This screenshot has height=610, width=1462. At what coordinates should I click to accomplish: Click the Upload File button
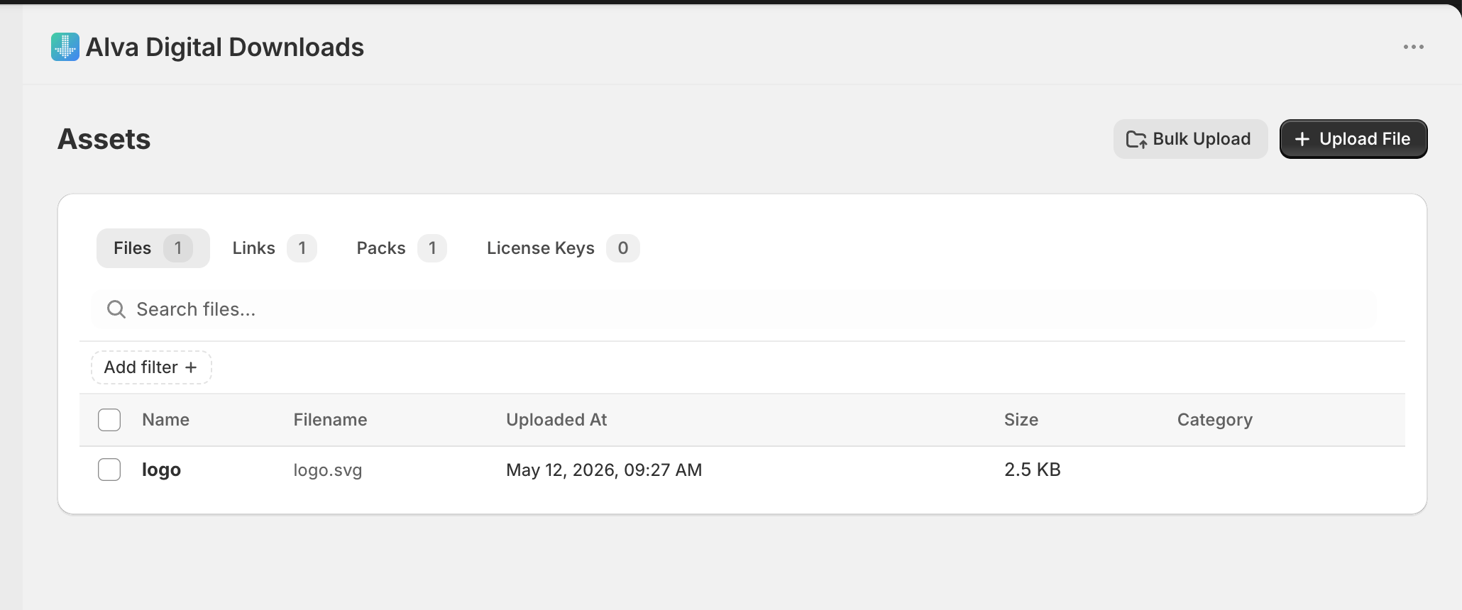tap(1353, 139)
